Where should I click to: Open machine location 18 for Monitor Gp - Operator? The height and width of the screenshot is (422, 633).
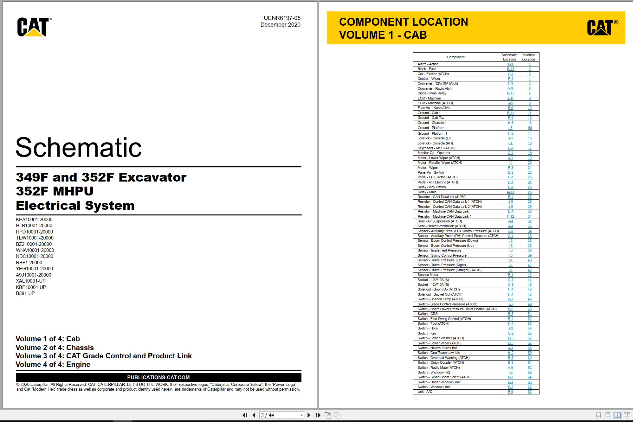tap(529, 153)
